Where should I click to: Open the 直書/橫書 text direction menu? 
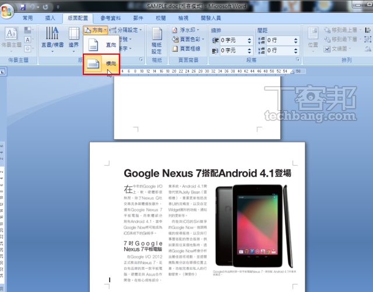52,39
